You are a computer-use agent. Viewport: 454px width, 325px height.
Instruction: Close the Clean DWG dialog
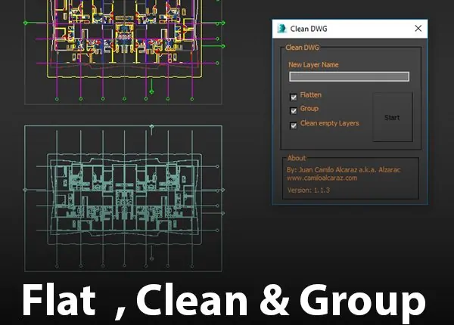(418, 29)
